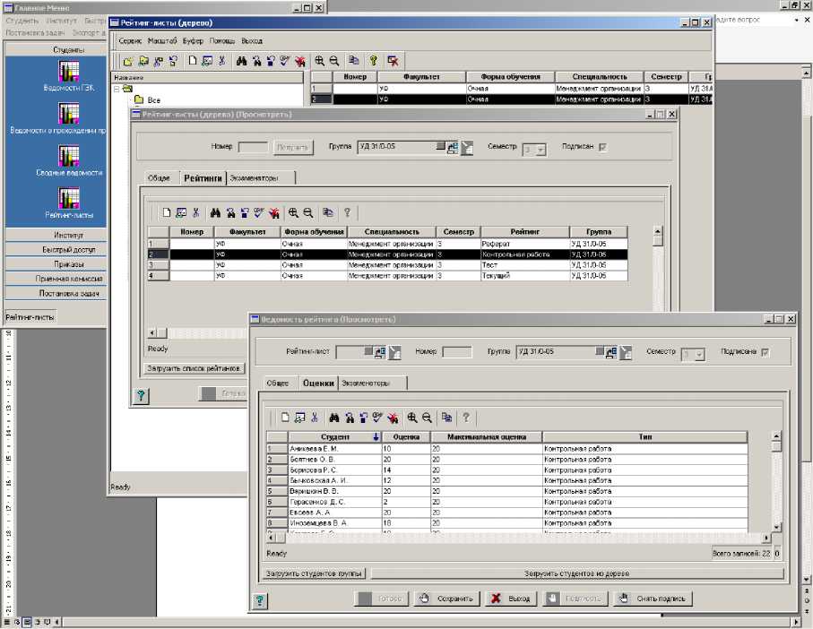Collapse the root tree node under Название
Screen dimensions: 813x629
tap(117, 89)
